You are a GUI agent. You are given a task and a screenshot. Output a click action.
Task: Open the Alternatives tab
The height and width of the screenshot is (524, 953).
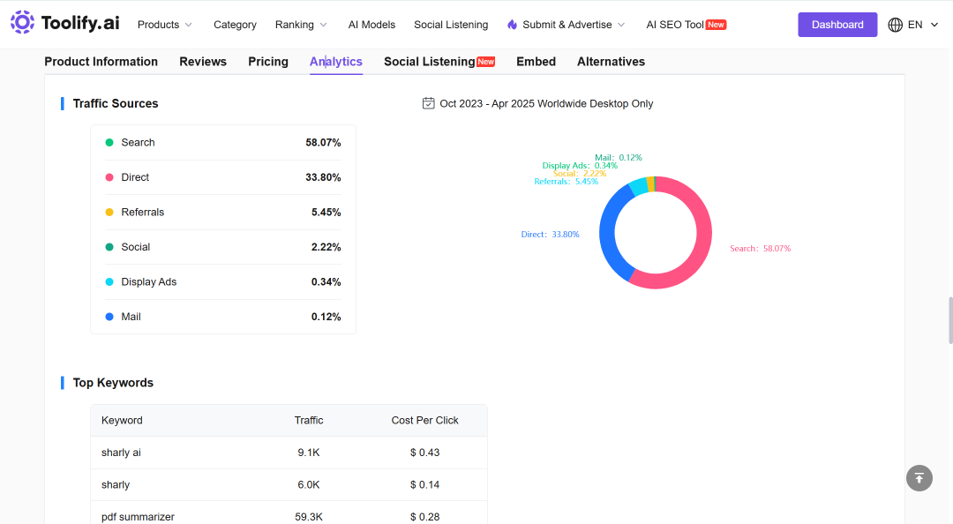[x=611, y=62]
